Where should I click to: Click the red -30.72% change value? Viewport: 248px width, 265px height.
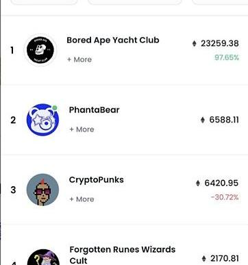pos(225,197)
